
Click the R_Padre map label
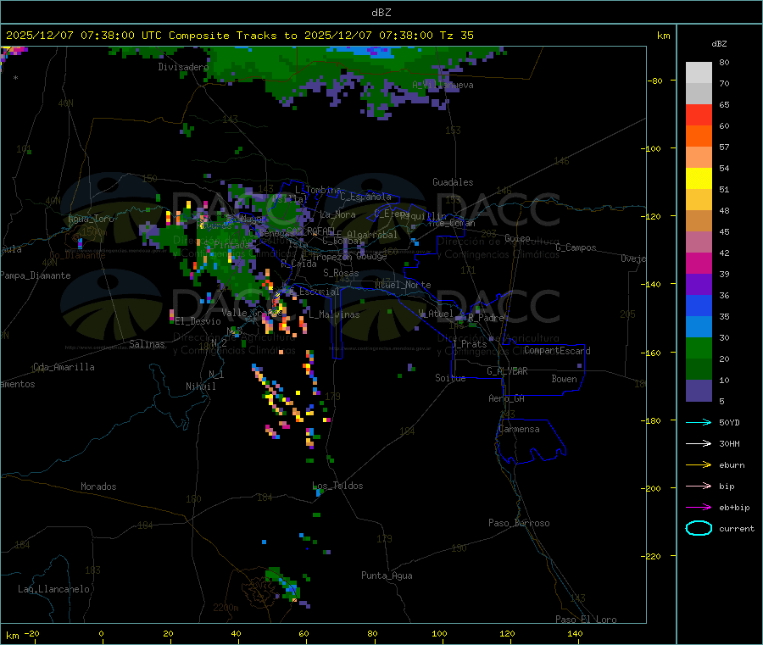click(486, 318)
